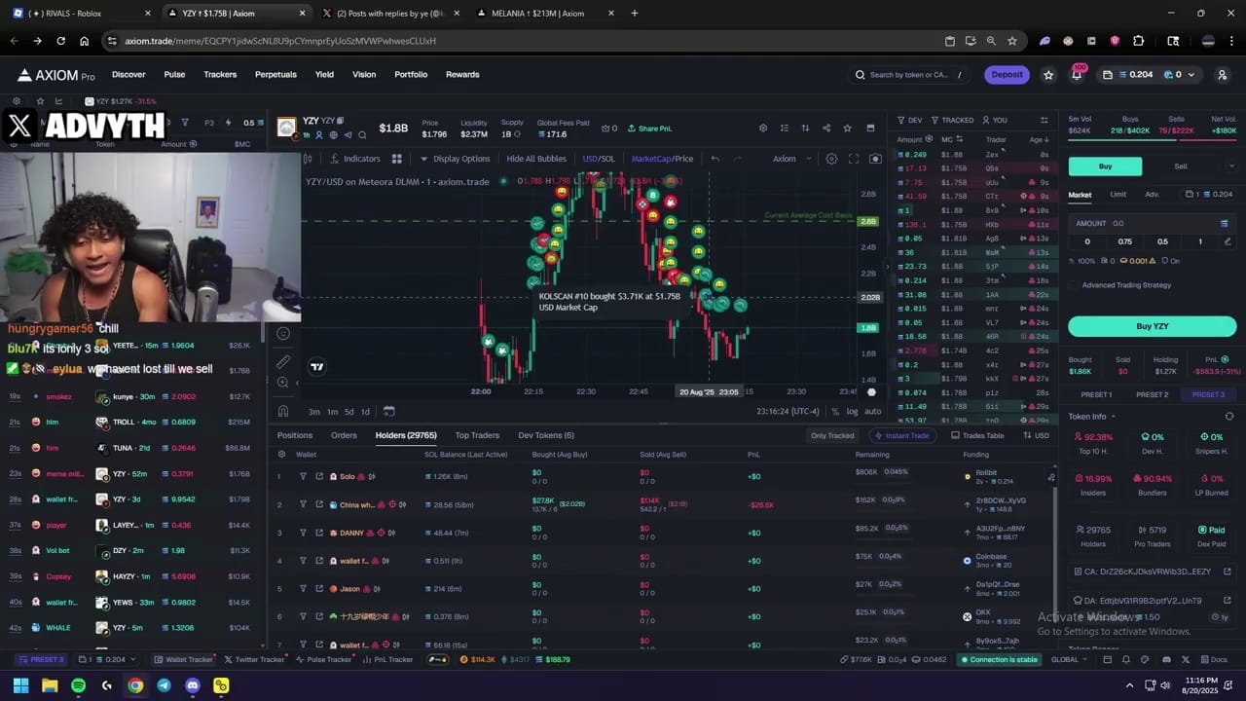The height and width of the screenshot is (701, 1246).
Task: Toggle the DEV trades filter
Action: click(909, 121)
